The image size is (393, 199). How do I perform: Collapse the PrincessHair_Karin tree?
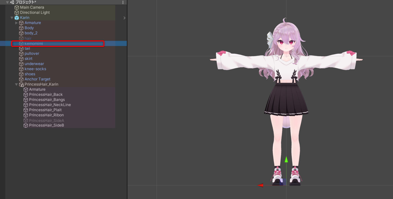[16, 84]
